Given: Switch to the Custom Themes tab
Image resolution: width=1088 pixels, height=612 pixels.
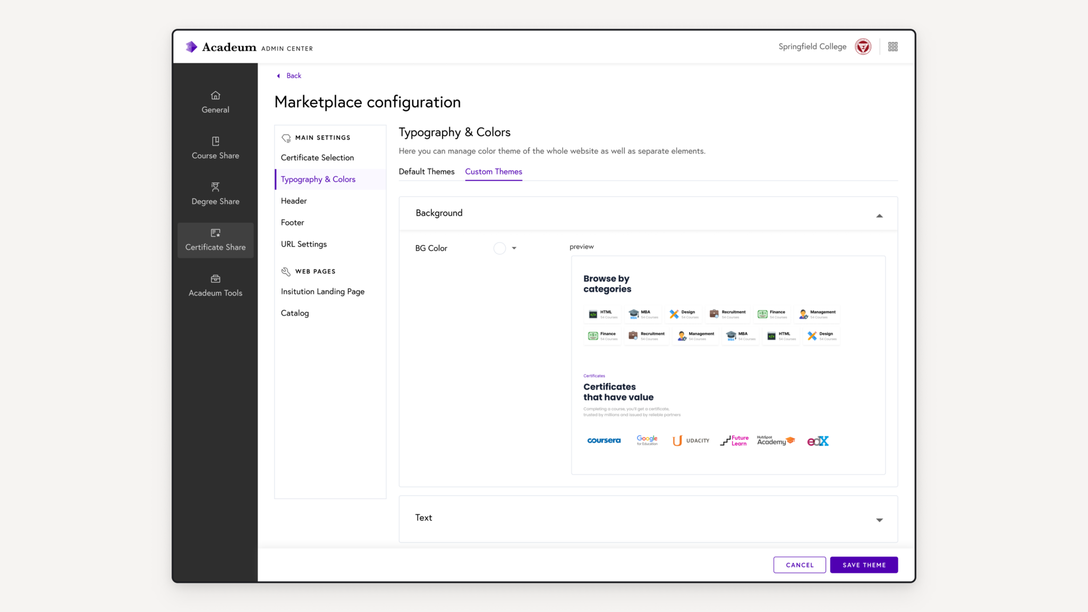Looking at the screenshot, I should click(x=493, y=171).
